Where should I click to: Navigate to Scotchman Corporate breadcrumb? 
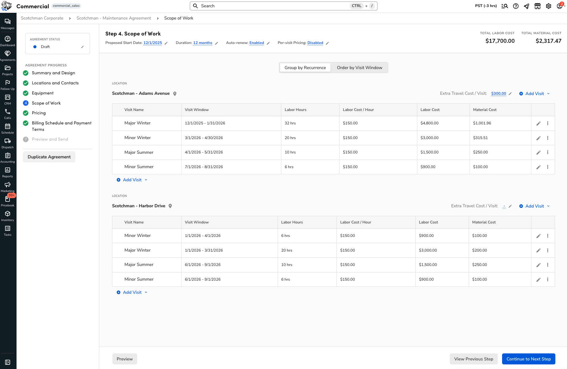click(42, 18)
